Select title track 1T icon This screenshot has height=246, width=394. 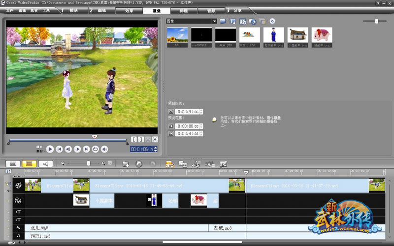pyautogui.click(x=18, y=212)
